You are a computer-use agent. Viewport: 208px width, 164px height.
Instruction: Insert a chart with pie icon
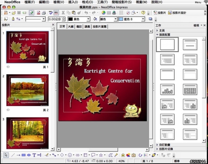tap(103, 13)
